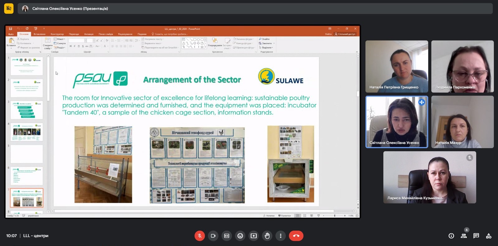Select Людмила Пархоменко video tile
Screen dimensions: 498x246
pyautogui.click(x=463, y=66)
